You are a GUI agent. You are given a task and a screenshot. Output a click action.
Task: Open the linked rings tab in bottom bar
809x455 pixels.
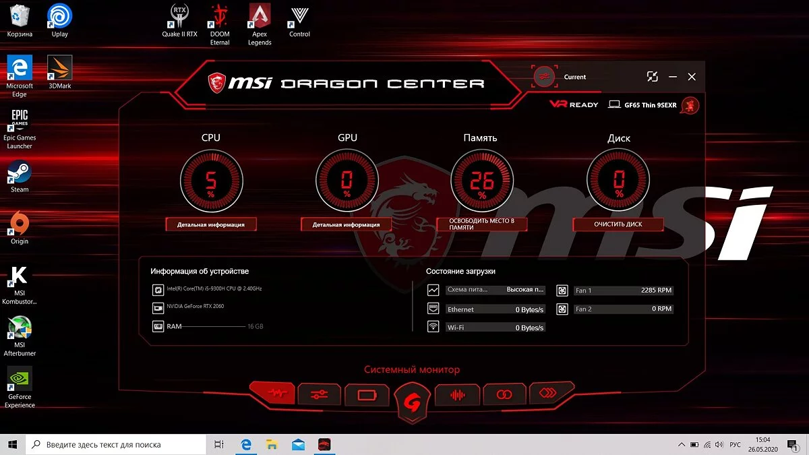click(x=504, y=394)
